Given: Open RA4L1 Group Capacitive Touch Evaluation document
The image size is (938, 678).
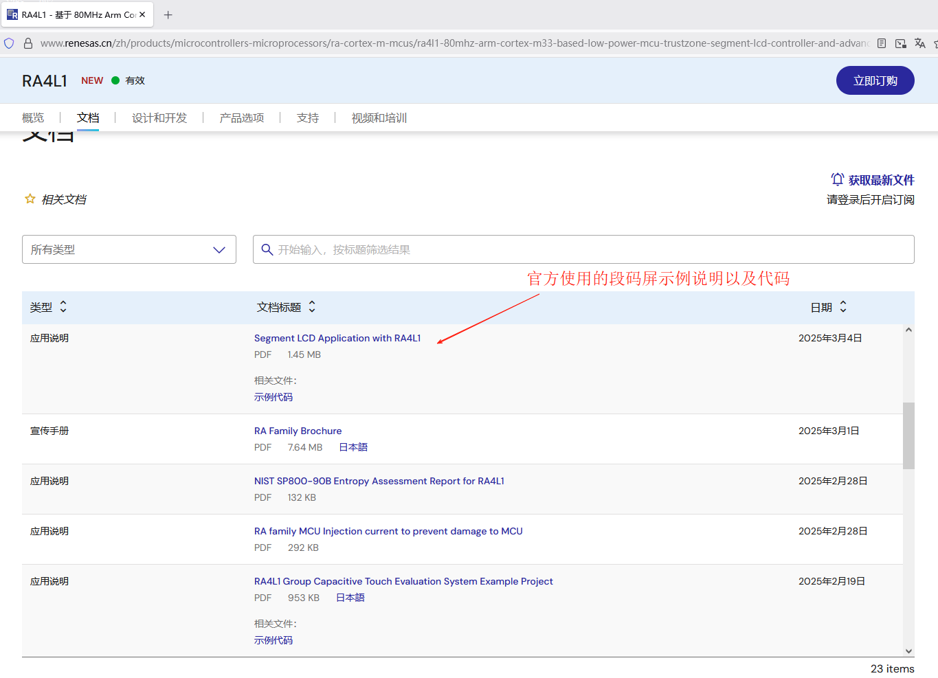Looking at the screenshot, I should click(x=403, y=581).
